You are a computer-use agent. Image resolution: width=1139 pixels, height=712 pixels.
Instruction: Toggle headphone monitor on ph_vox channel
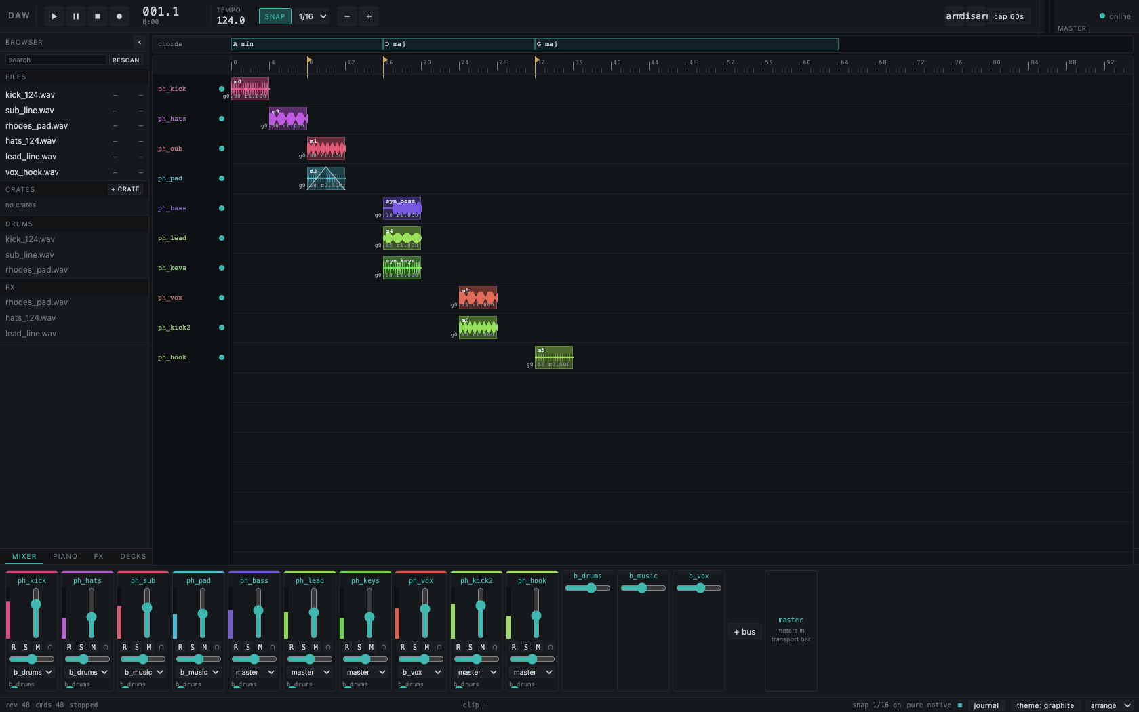coord(439,647)
